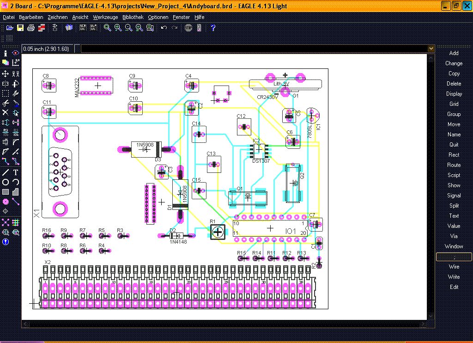Click Route in the right command list

[454, 165]
